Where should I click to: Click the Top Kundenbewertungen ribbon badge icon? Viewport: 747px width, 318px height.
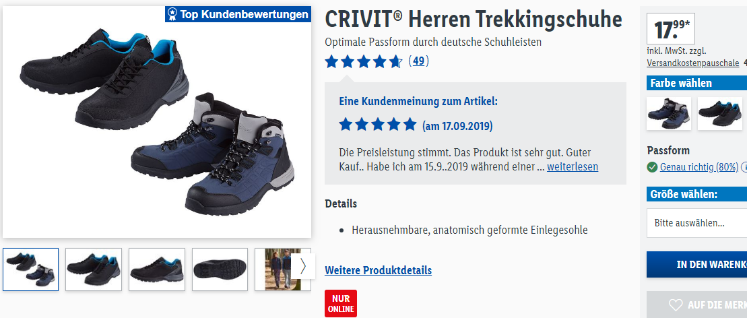point(173,14)
